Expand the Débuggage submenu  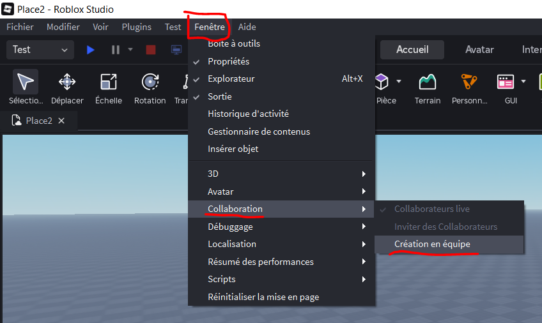[230, 227]
